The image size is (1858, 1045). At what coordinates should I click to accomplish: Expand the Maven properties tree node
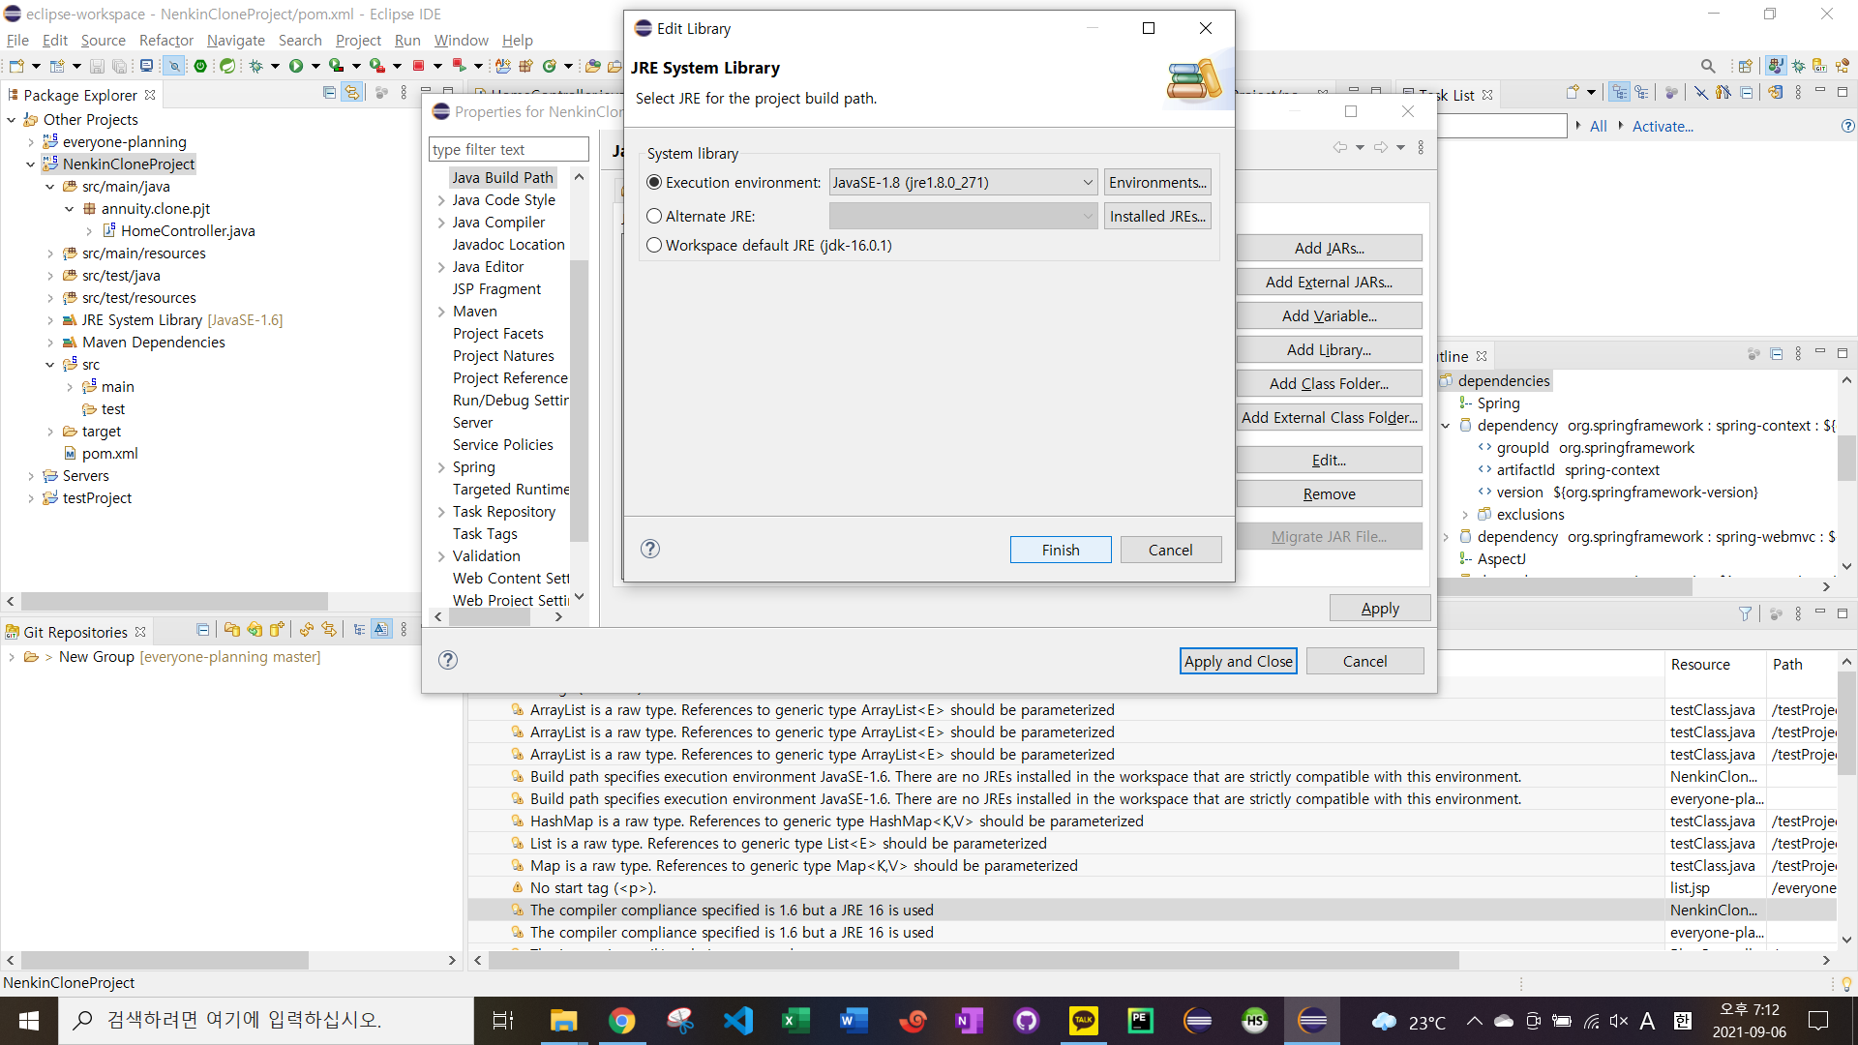click(x=441, y=312)
